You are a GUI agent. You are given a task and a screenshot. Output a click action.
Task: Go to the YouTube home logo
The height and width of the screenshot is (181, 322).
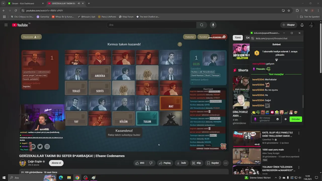(20, 25)
